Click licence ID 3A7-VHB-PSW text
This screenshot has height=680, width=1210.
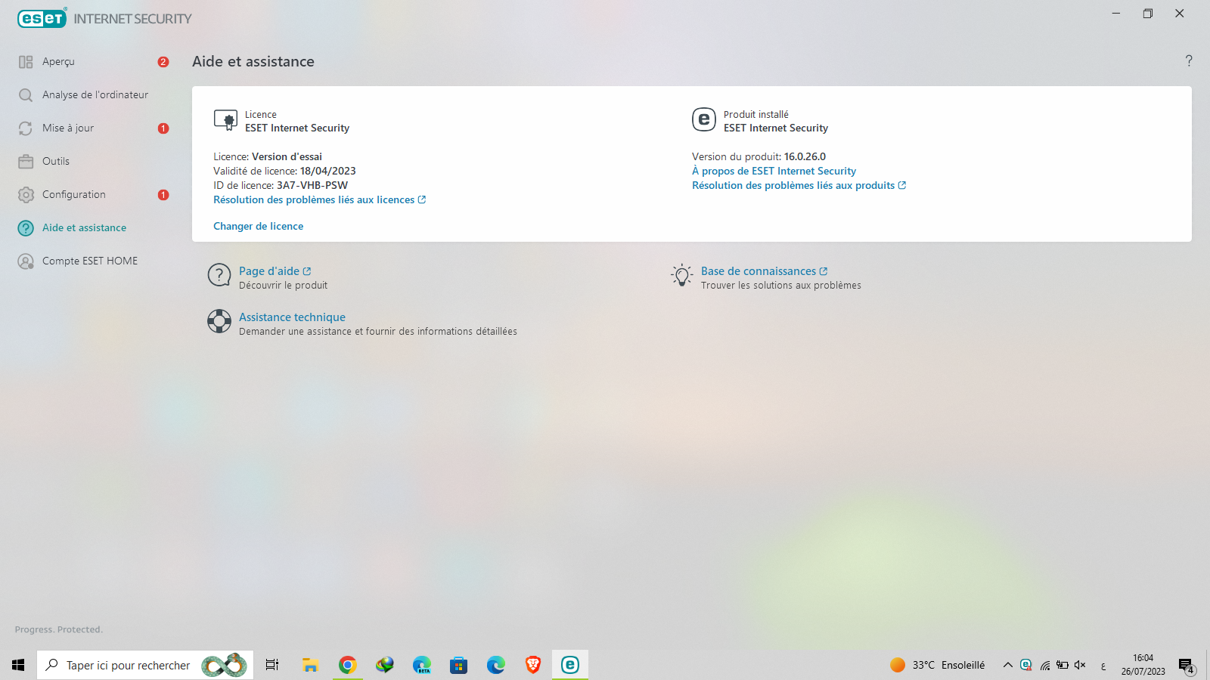pyautogui.click(x=312, y=186)
